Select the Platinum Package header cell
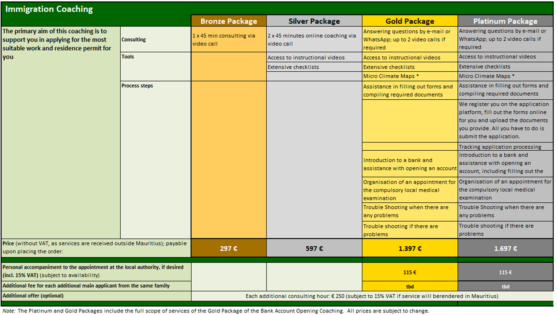557x315 pixels. (505, 21)
